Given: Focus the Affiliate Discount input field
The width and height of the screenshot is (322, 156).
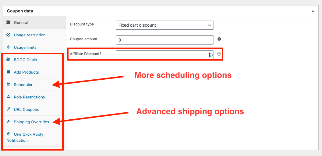Looking at the screenshot, I should point(161,55).
